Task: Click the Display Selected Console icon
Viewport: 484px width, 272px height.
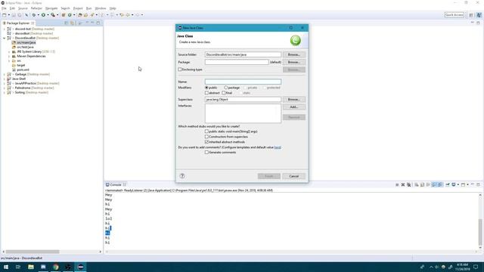Action: click(x=454, y=184)
